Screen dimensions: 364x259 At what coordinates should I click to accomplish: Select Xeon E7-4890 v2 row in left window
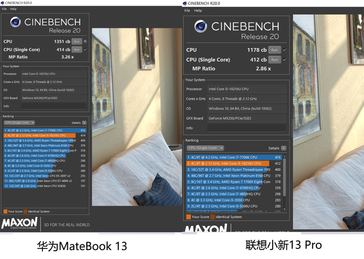pos(45,181)
